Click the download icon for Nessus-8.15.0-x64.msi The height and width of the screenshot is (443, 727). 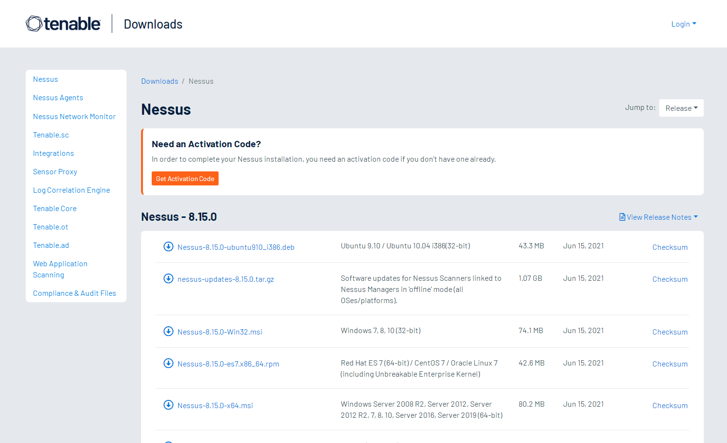click(168, 405)
